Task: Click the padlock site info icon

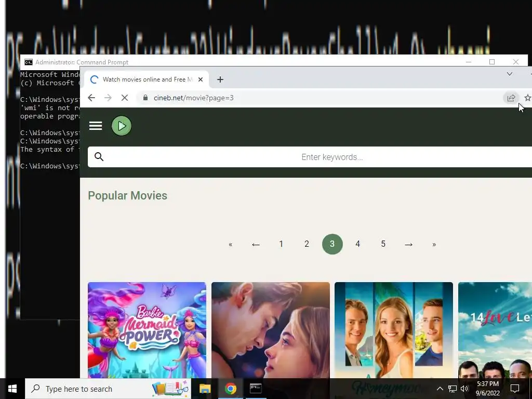Action: [145, 98]
